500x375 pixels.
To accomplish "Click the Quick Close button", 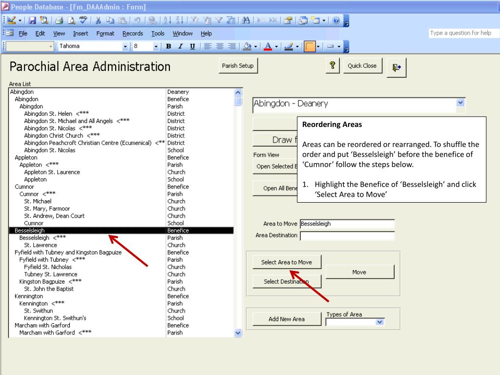I will point(362,66).
